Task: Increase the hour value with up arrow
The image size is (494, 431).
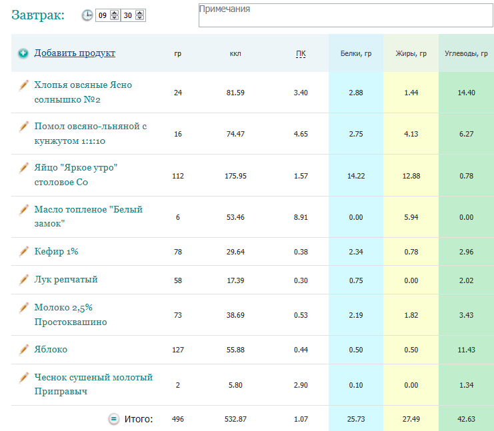Action: coord(115,13)
